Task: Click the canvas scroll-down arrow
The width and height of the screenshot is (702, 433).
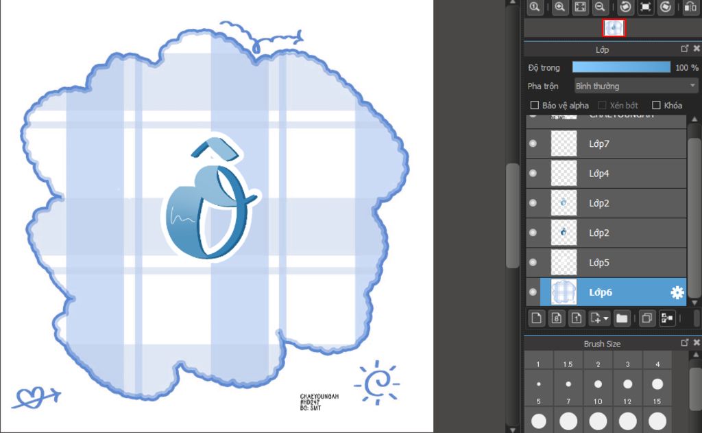Action: coord(512,430)
